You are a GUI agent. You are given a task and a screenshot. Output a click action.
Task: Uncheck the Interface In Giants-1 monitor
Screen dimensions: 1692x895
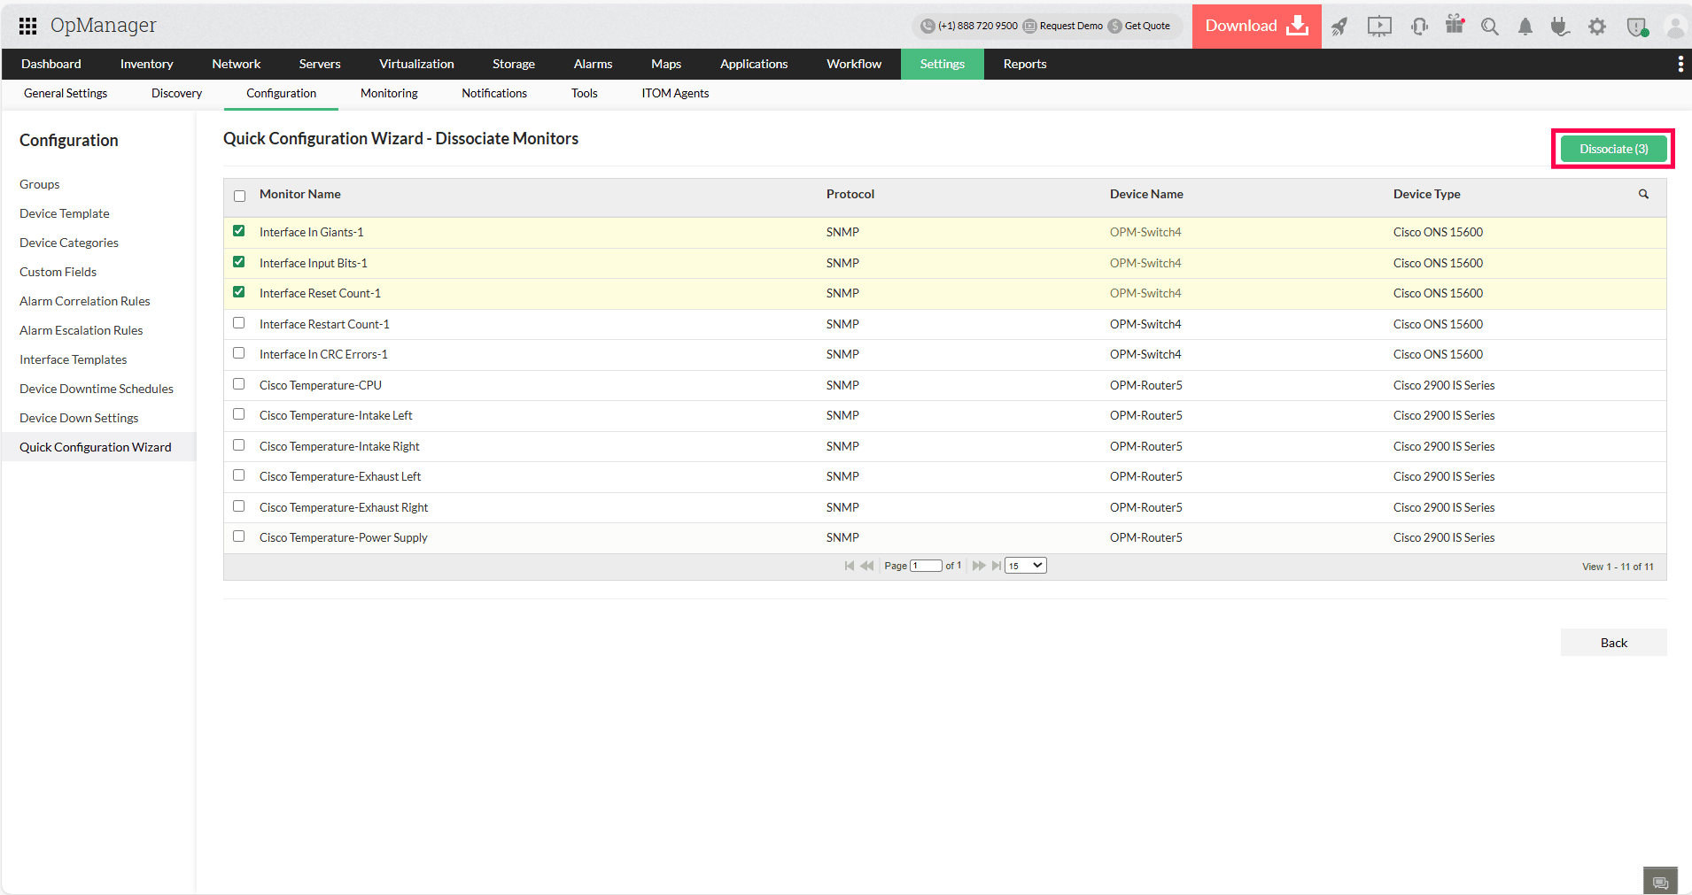pyautogui.click(x=238, y=230)
